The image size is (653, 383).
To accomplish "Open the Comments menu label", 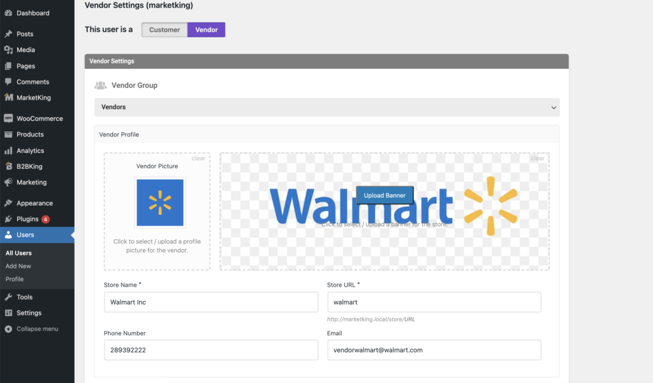I will coord(33,82).
